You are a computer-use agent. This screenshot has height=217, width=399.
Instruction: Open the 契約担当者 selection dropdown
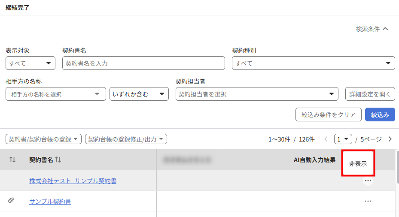click(257, 94)
